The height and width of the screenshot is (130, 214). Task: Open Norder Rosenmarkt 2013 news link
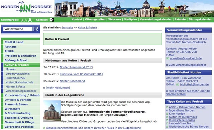coord(76,67)
